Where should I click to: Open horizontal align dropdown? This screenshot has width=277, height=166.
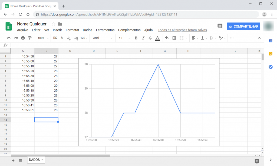[x=195, y=38]
